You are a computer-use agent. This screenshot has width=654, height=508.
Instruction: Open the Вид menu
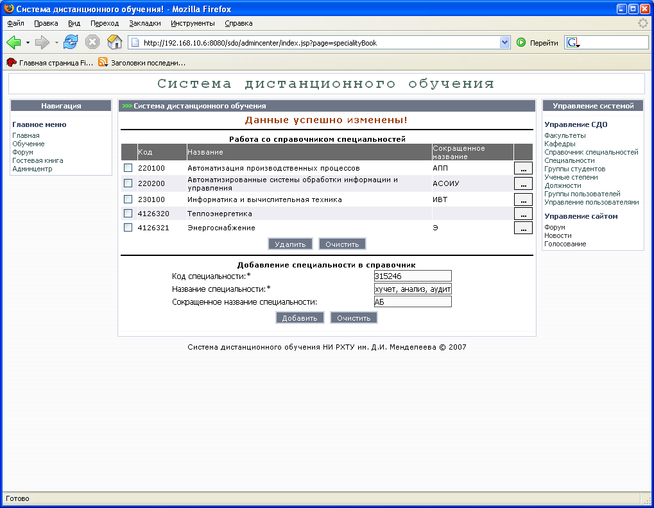(x=74, y=23)
